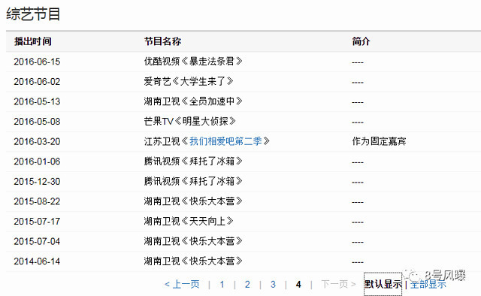The image size is (481, 296).
Task: Click the 江苏卫视 prefix text
Action: (162, 141)
